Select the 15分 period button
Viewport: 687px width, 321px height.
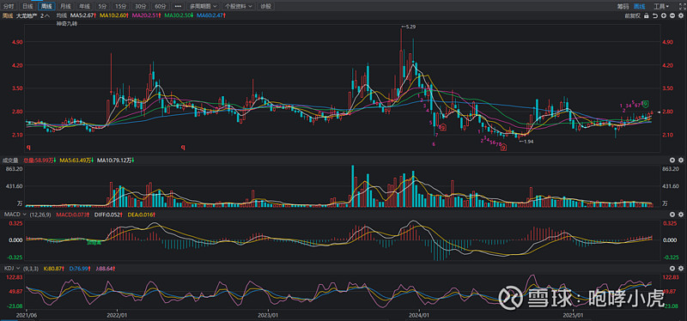(x=120, y=7)
